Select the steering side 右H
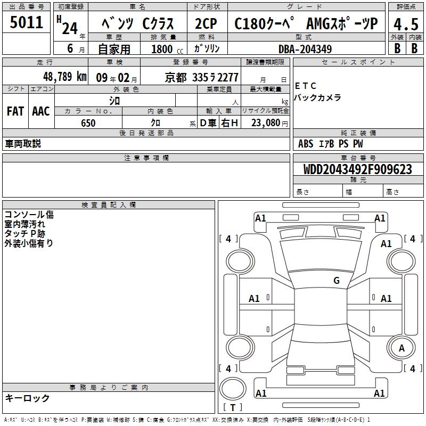 (x=230, y=123)
